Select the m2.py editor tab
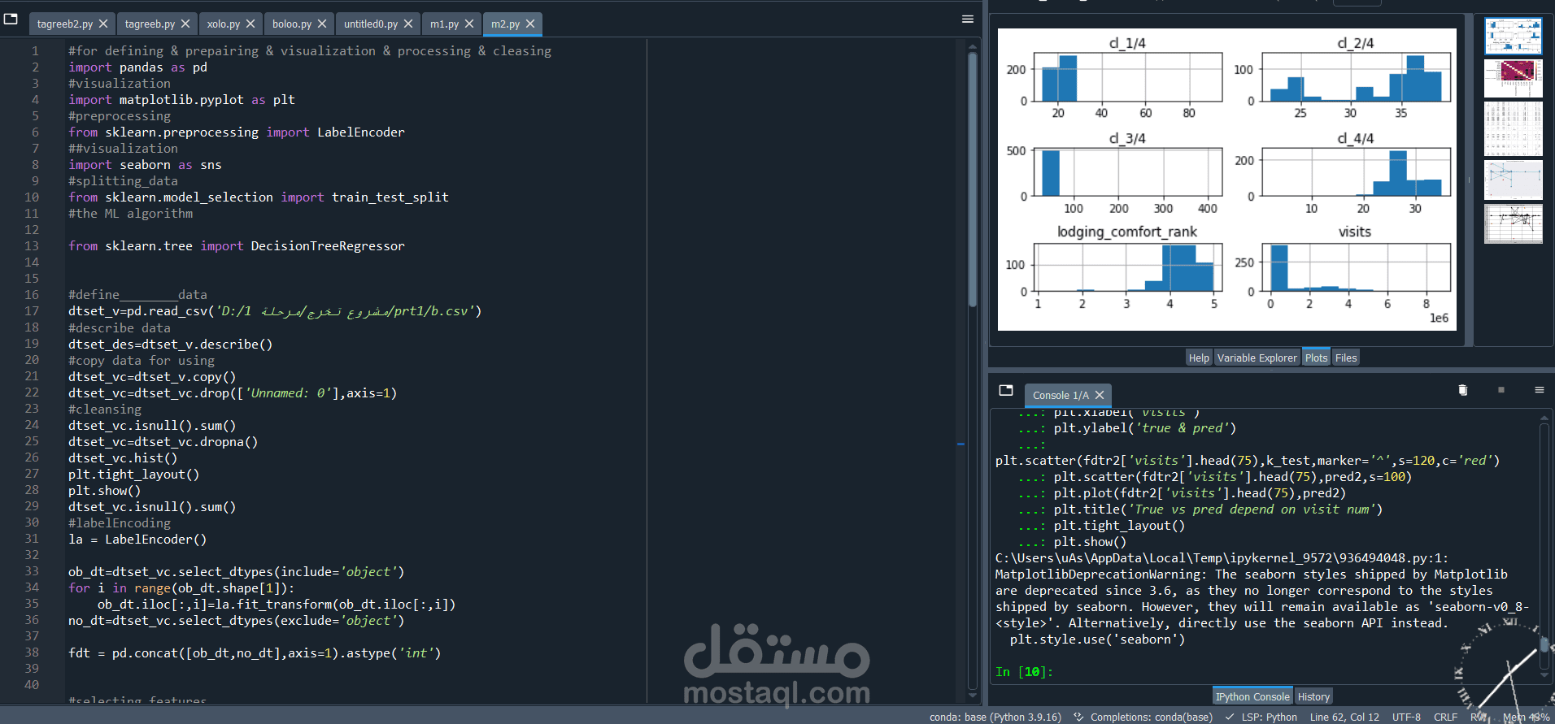The width and height of the screenshot is (1555, 724). (505, 24)
